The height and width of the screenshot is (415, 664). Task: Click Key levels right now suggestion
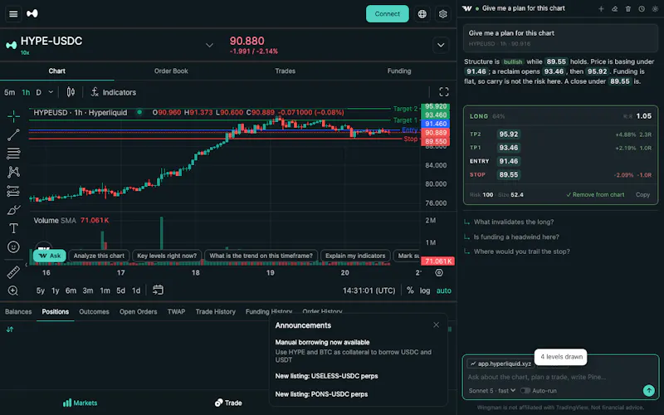[167, 256]
